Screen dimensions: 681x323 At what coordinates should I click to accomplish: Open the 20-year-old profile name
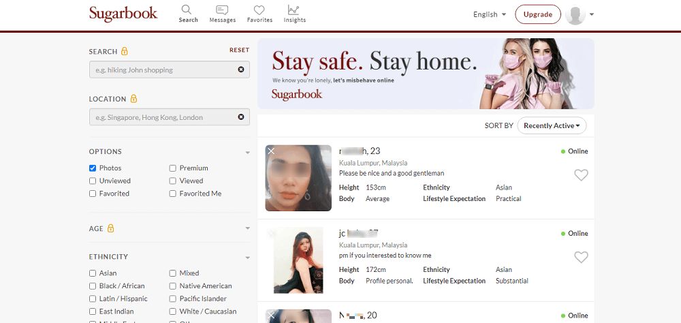point(358,316)
